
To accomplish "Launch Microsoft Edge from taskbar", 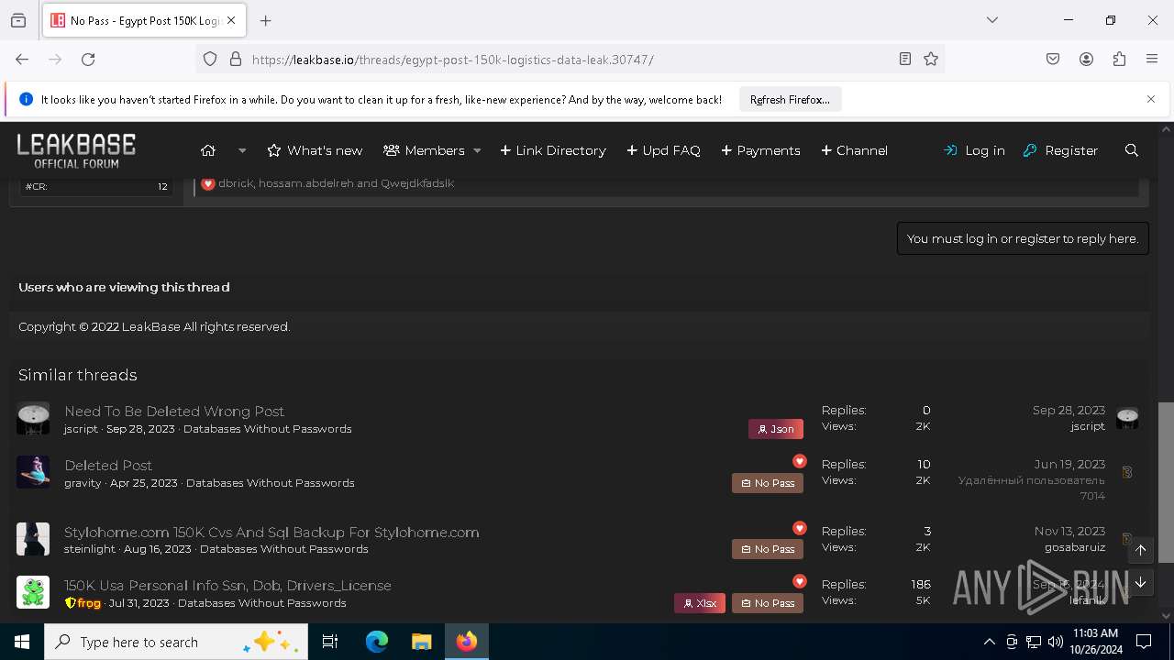I will point(377,642).
